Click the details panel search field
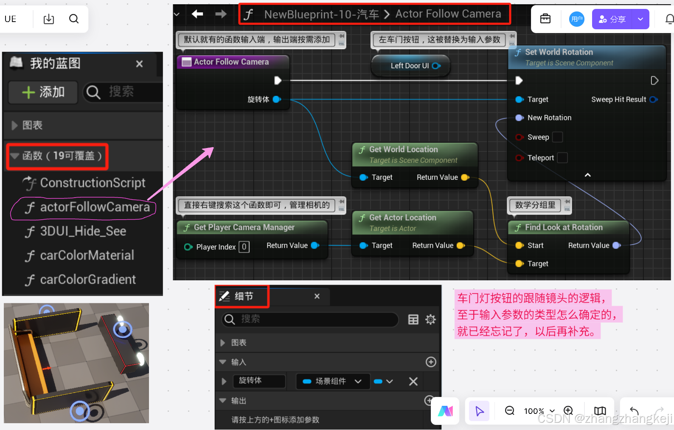This screenshot has height=430, width=674. (310, 319)
